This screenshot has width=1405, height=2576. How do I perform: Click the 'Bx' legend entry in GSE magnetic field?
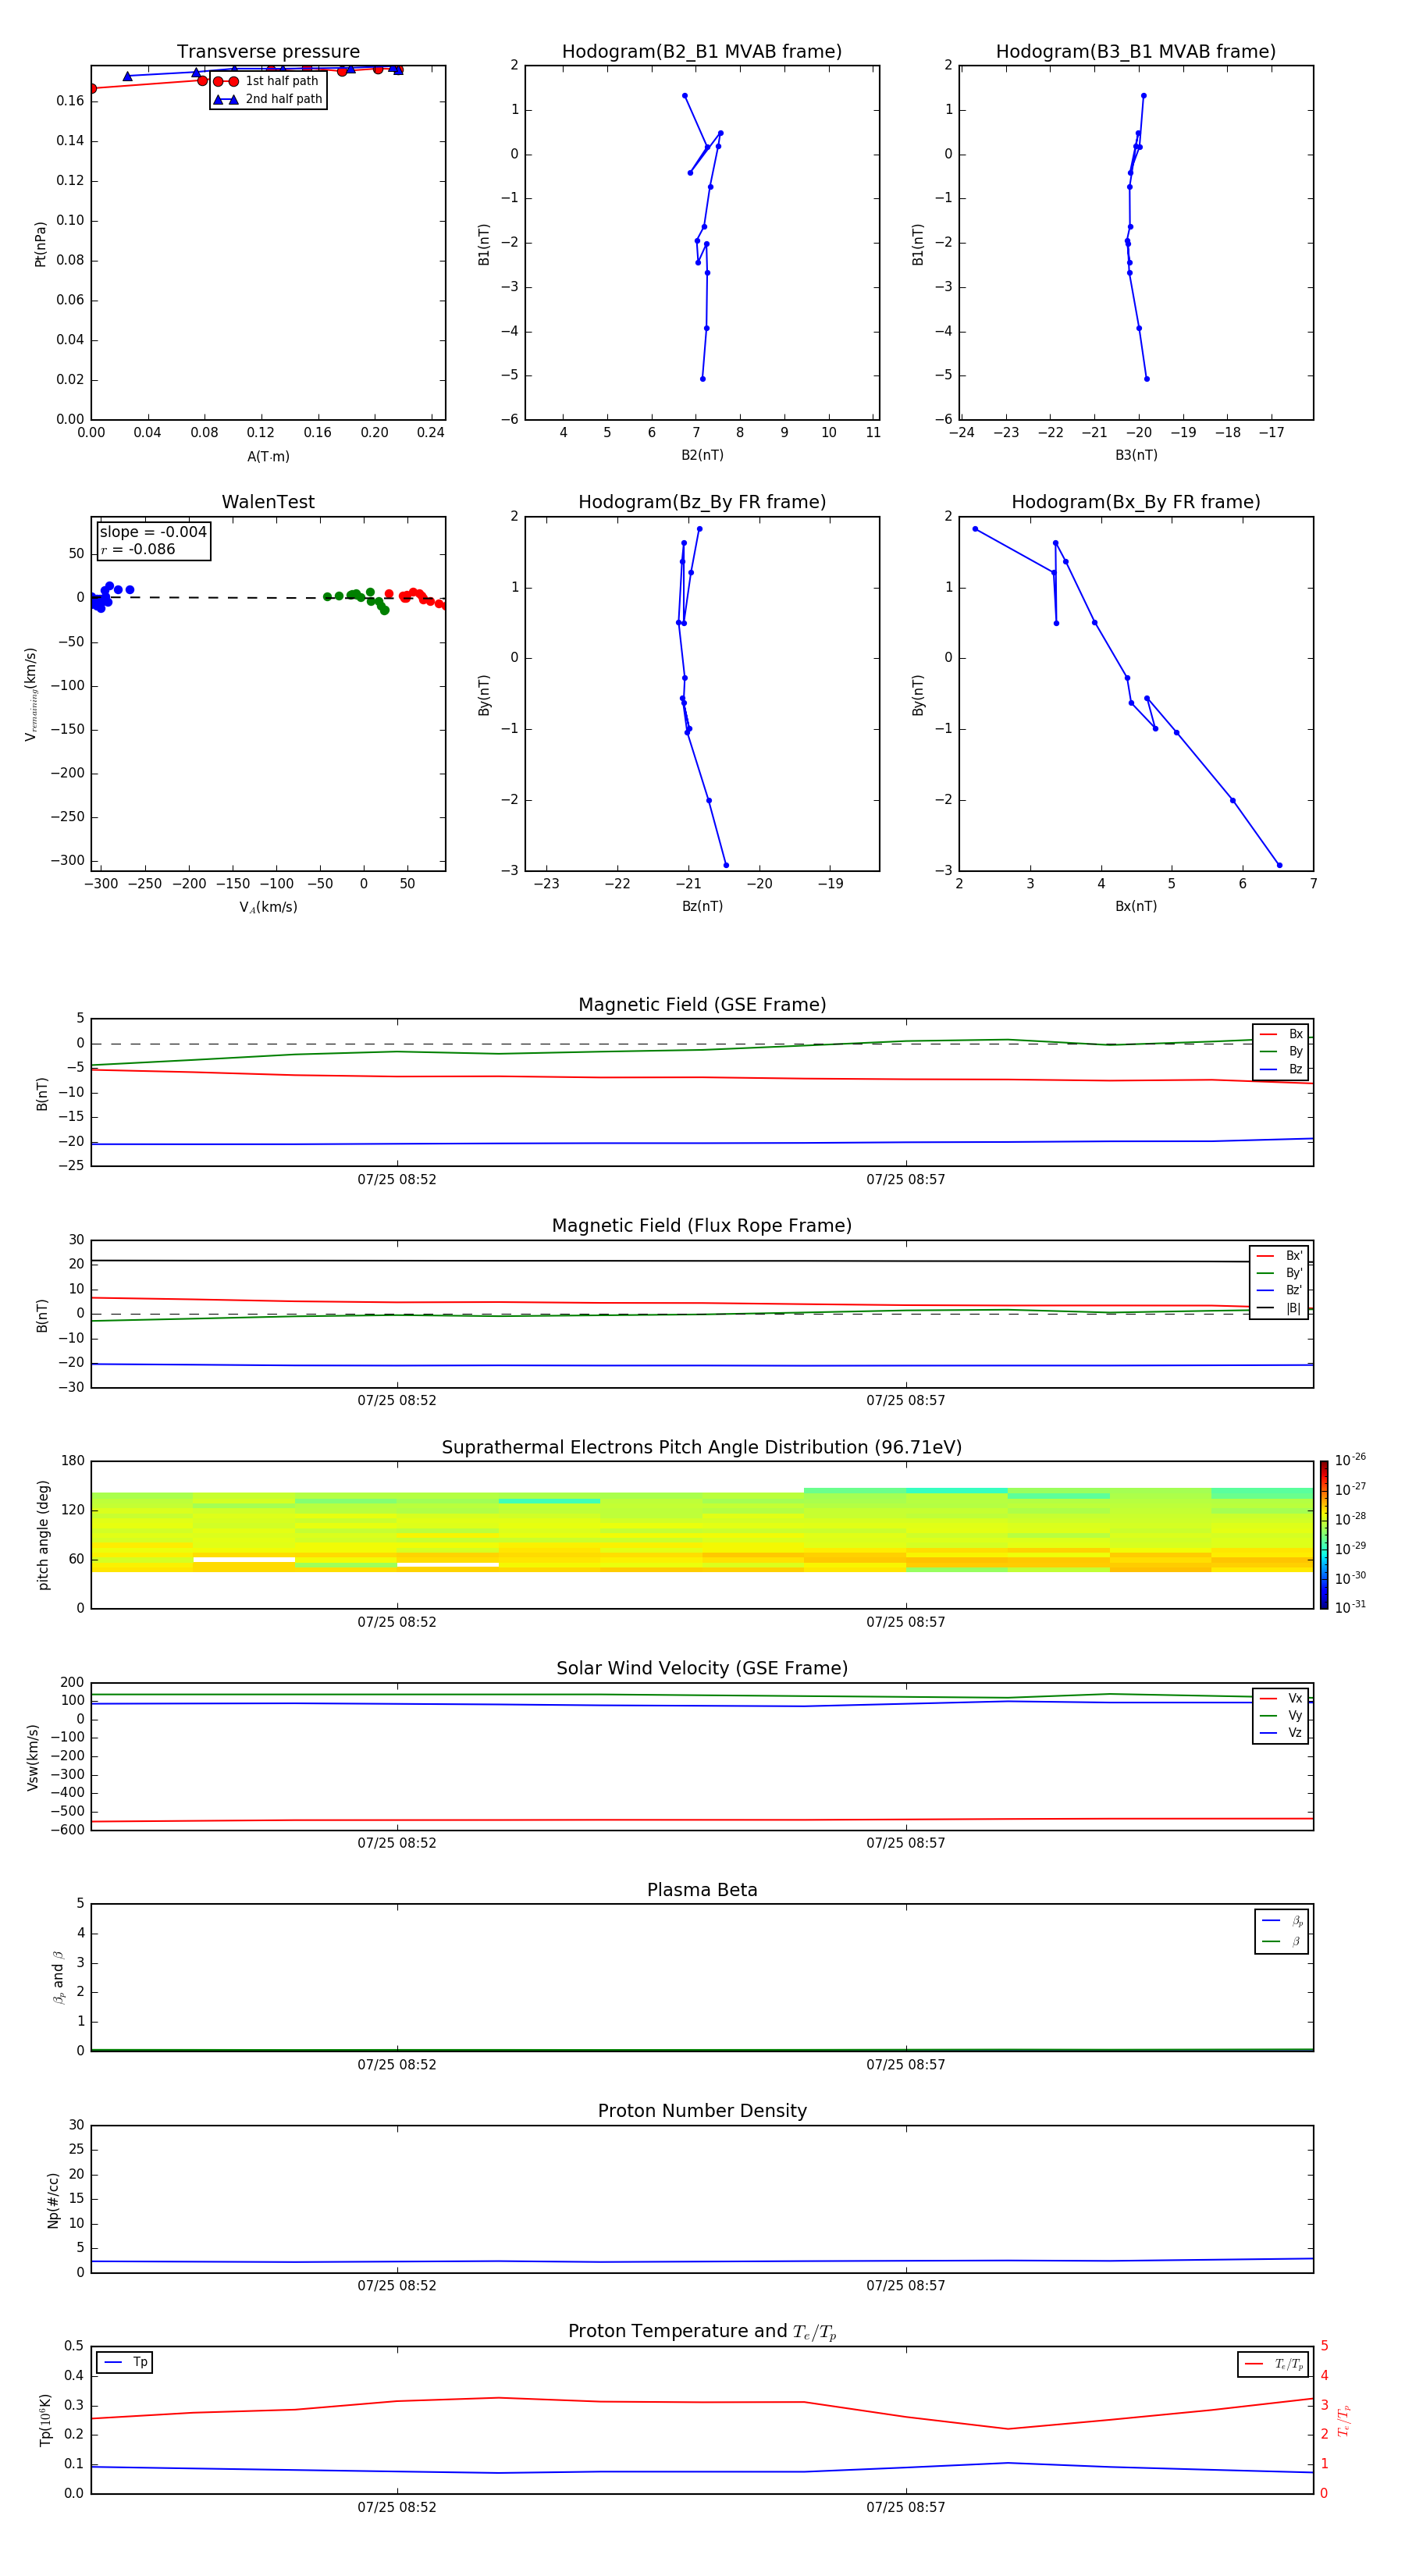[1281, 1034]
